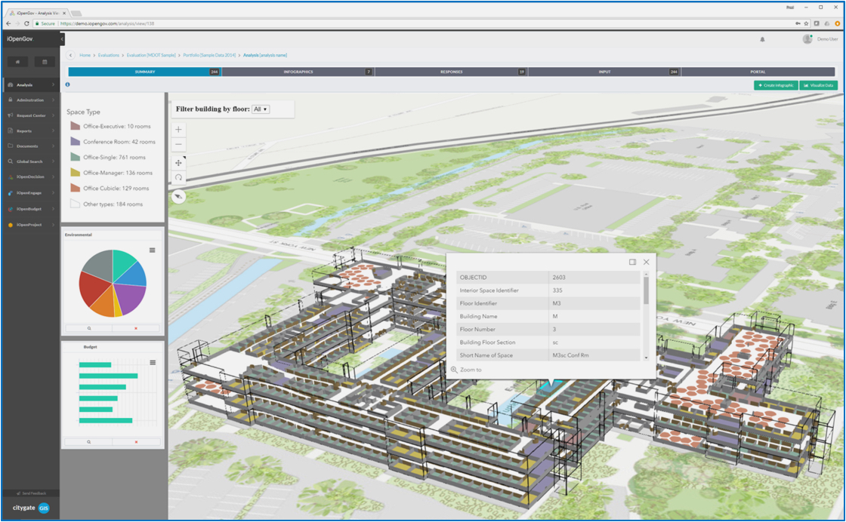Expand the iOpenProject sidebar item
The image size is (846, 522).
click(31, 225)
